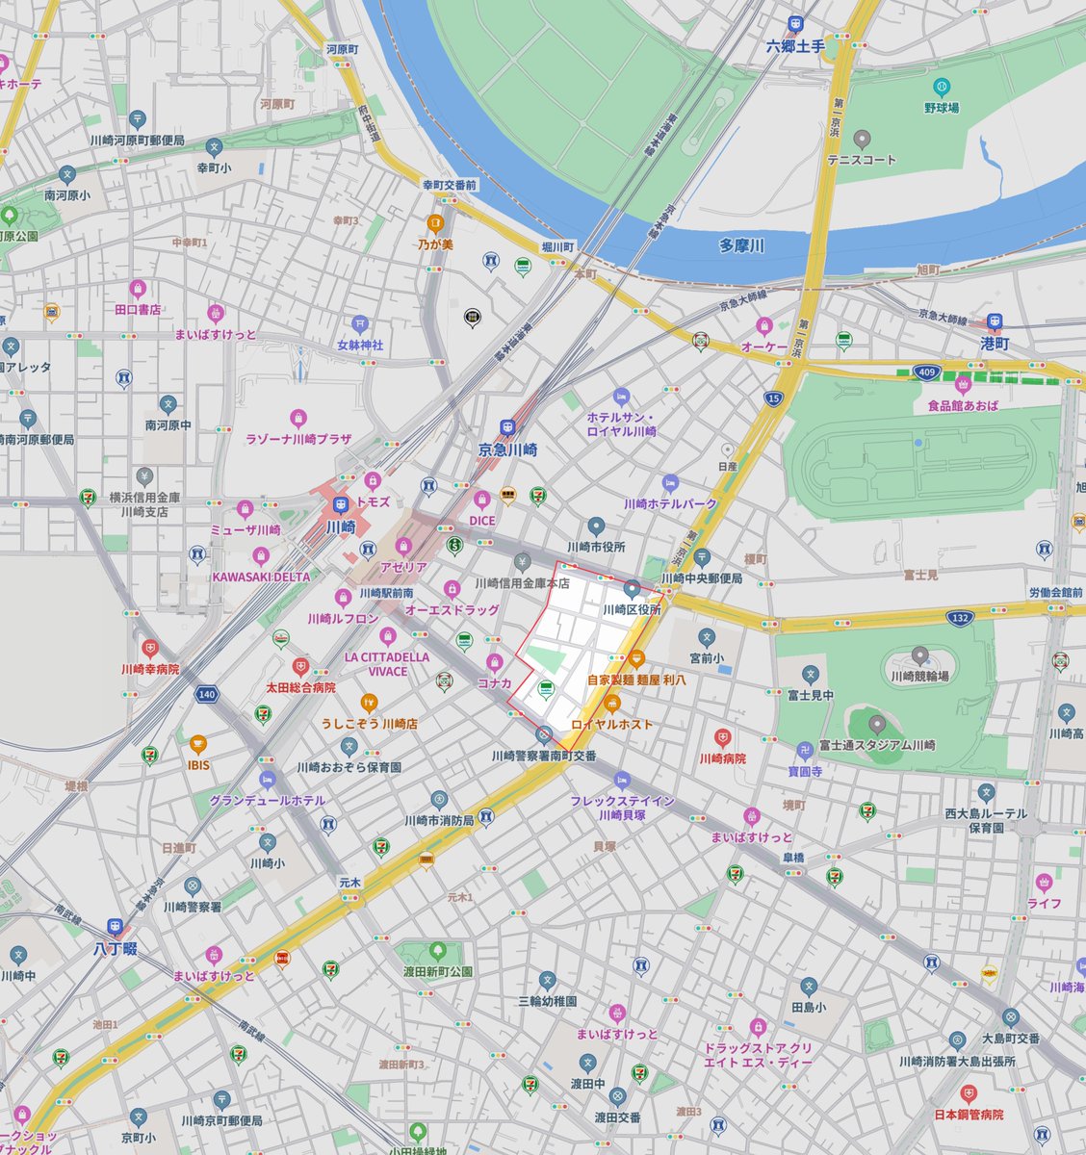Click the 労働会館前 intersection label
Viewport: 1086px width, 1155px height.
(x=1055, y=593)
